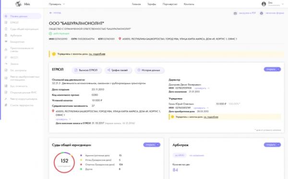Select the по названию tab in Арбитраж card
Image resolution: width=288 pixels, height=179 pixels.
coord(196,156)
